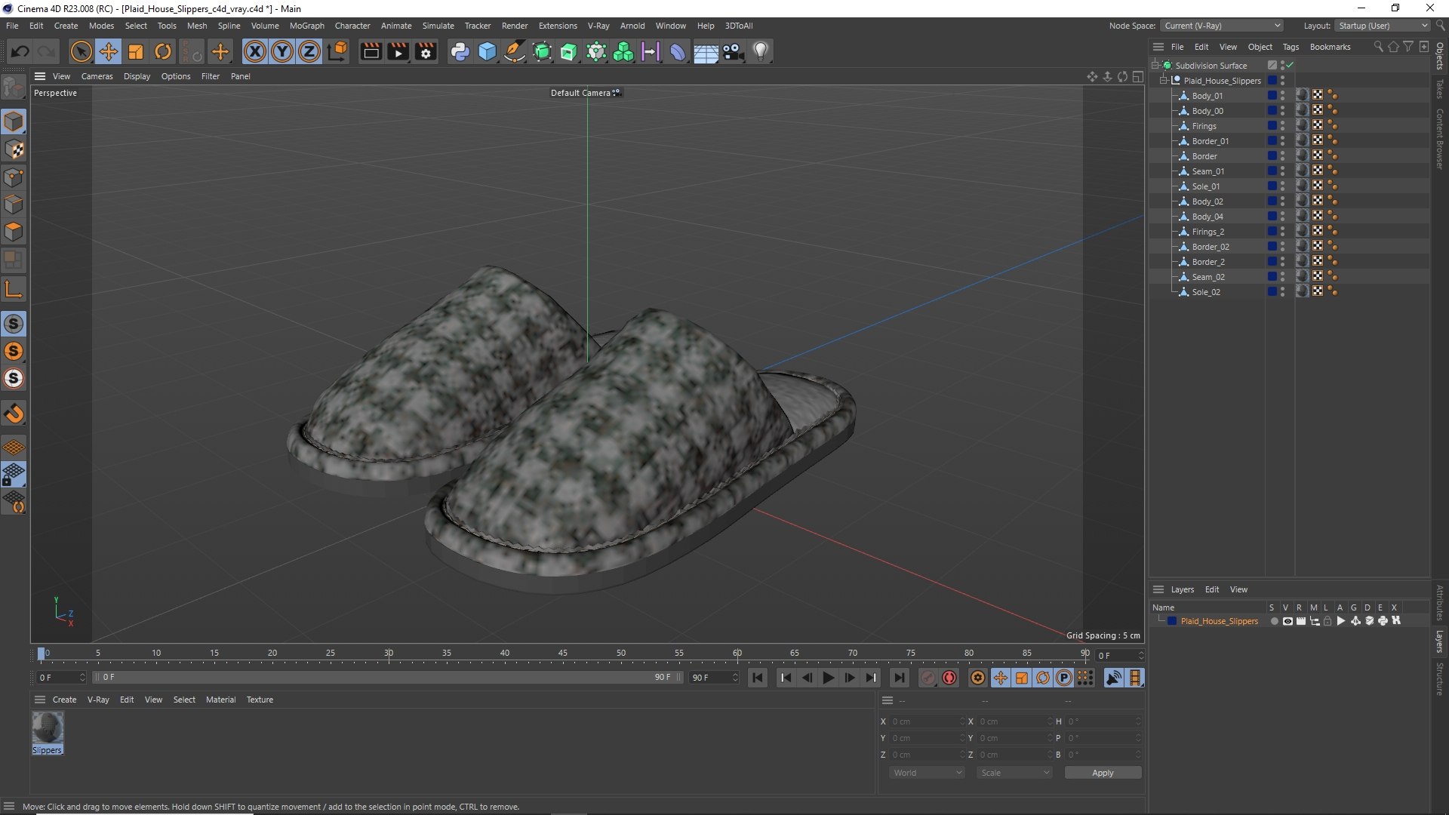Open Object Manager Tags menu
Image resolution: width=1449 pixels, height=815 pixels.
(x=1291, y=47)
